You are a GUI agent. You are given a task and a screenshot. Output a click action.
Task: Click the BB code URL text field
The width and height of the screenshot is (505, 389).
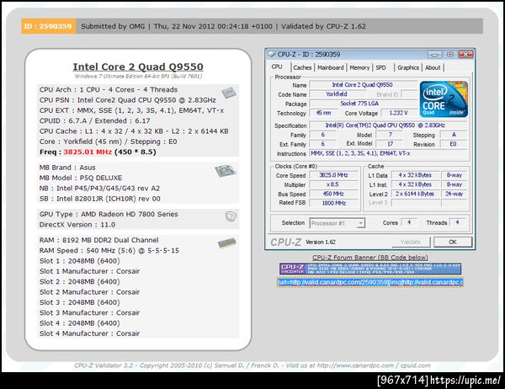(x=370, y=282)
